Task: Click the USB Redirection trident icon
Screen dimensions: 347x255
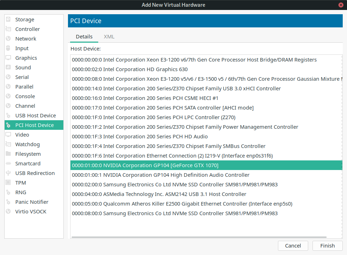Action: pyautogui.click(x=8, y=173)
